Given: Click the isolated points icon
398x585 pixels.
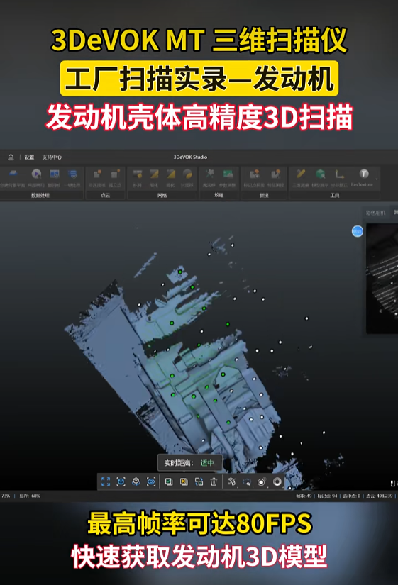Looking at the screenshot, I should (115, 174).
